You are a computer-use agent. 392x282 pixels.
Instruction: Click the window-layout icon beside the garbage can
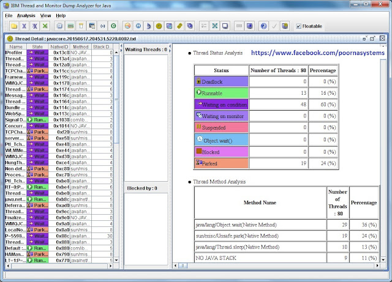(92, 26)
